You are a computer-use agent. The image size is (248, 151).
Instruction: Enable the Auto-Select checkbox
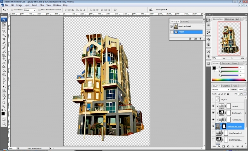point(12,10)
